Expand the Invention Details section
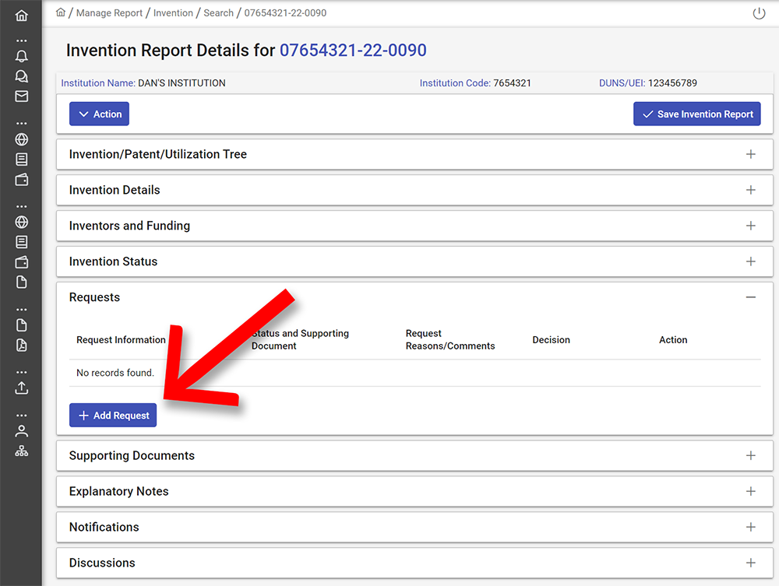This screenshot has height=586, width=779. 750,190
